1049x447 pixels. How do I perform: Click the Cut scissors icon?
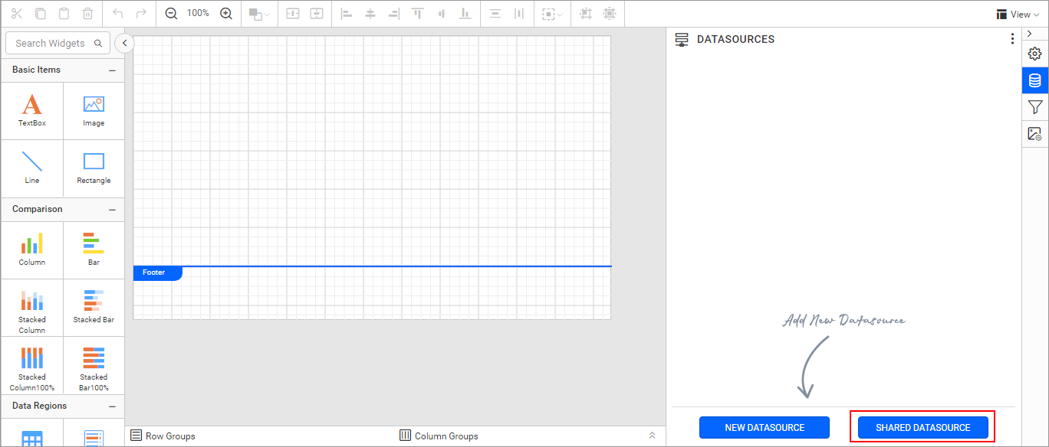click(x=17, y=14)
